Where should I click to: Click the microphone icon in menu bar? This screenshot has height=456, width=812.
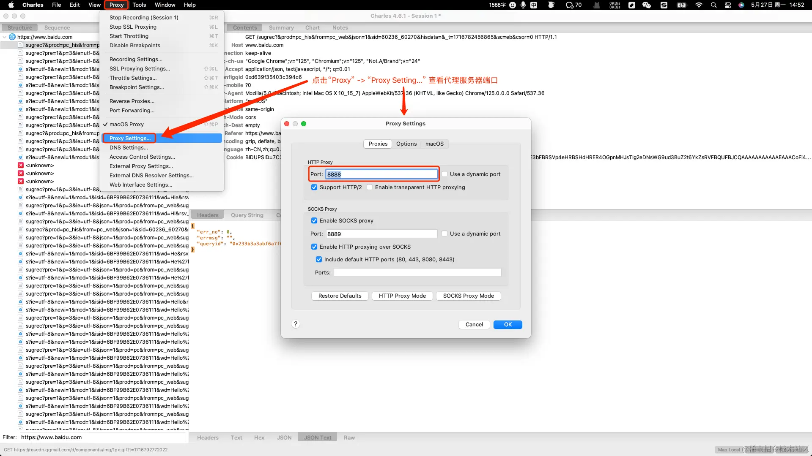click(523, 5)
